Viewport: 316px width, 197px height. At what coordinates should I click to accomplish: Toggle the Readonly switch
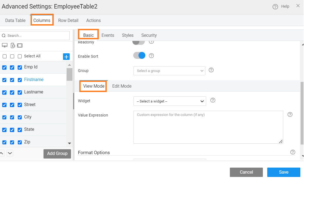[138, 42]
